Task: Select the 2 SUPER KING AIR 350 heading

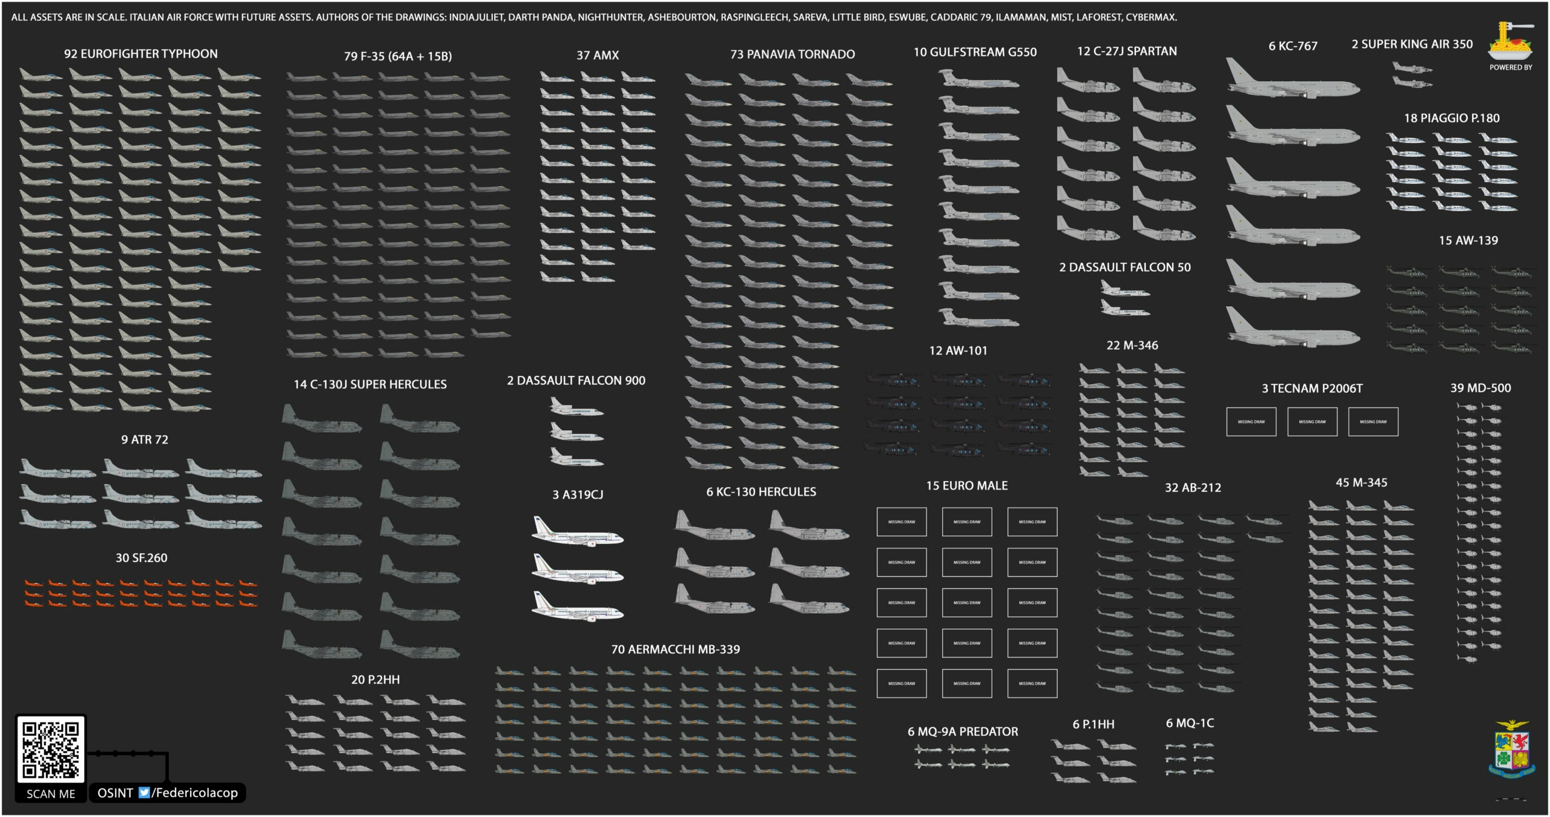Action: click(1412, 44)
